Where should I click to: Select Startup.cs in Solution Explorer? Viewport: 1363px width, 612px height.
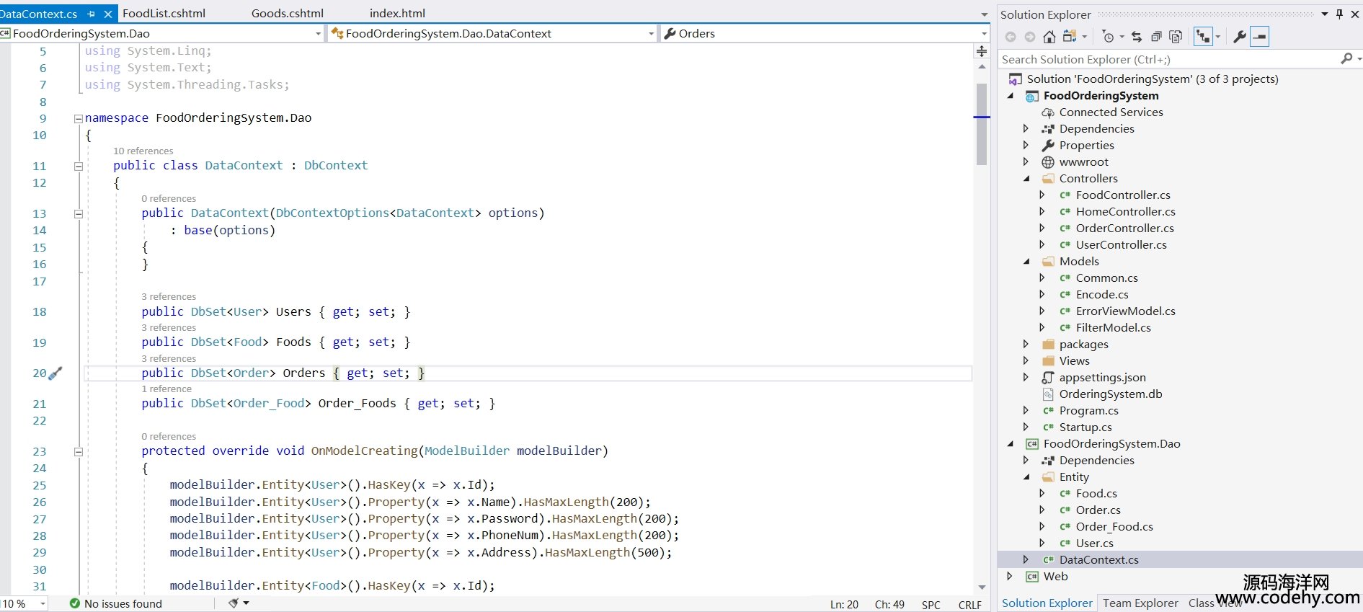1085,427
